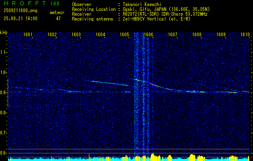Click the 1606 time axis marker

tap(148, 34)
